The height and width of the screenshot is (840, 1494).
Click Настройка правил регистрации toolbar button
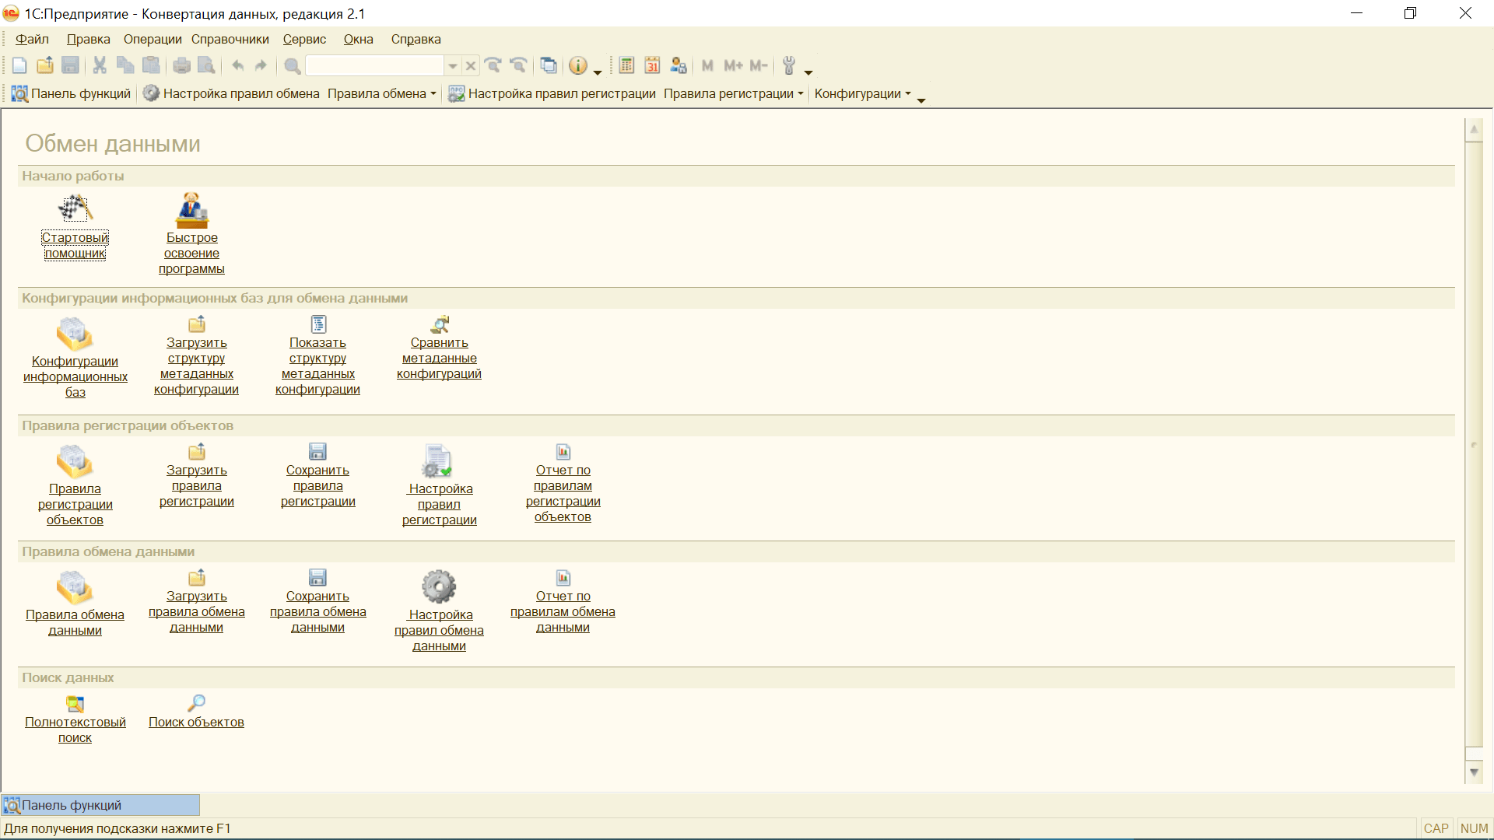[552, 93]
